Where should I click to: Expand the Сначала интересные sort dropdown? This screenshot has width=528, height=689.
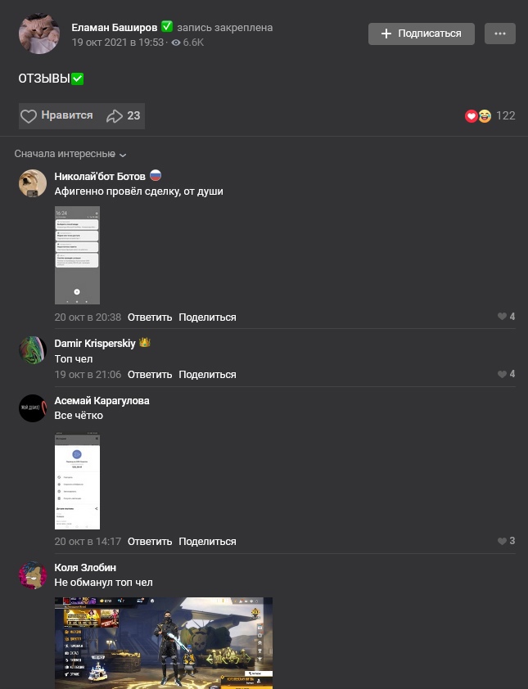[70, 154]
